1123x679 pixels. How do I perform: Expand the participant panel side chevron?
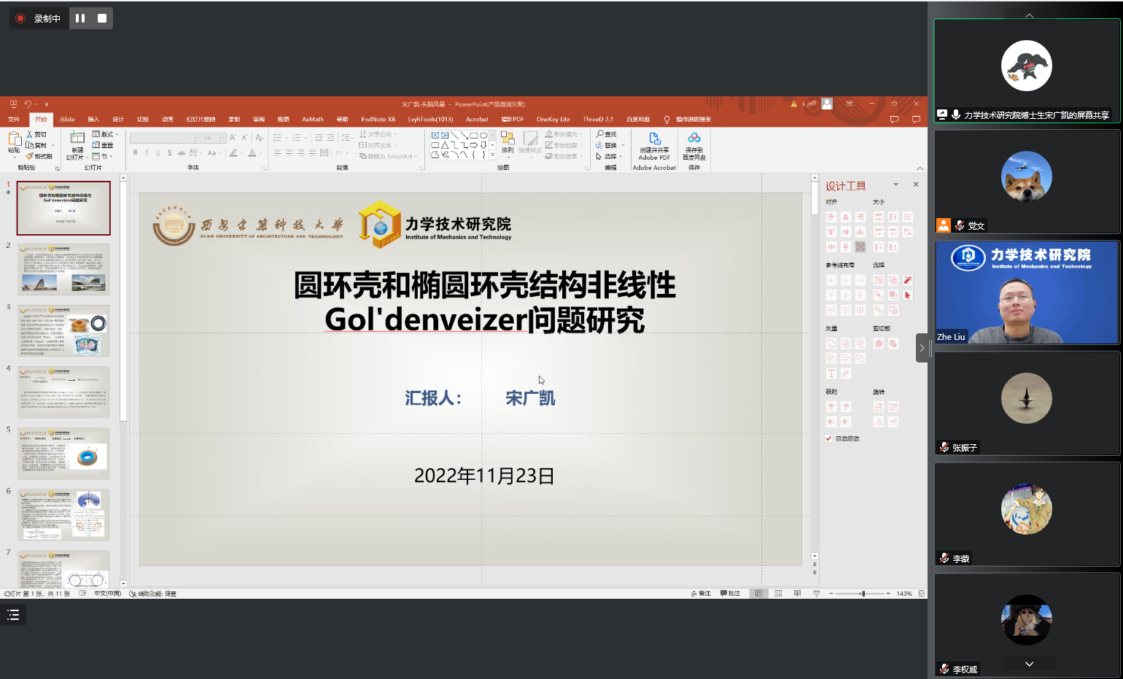click(x=922, y=348)
